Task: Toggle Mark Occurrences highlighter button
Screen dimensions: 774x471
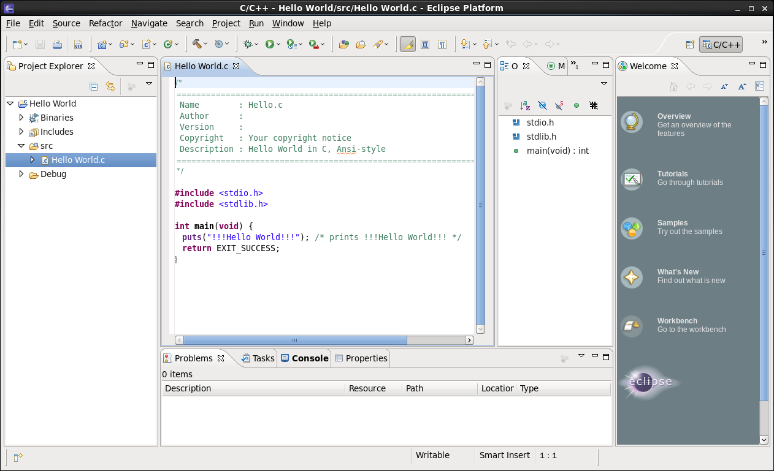Action: 408,44
